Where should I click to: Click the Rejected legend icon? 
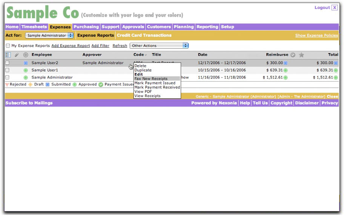(7, 84)
